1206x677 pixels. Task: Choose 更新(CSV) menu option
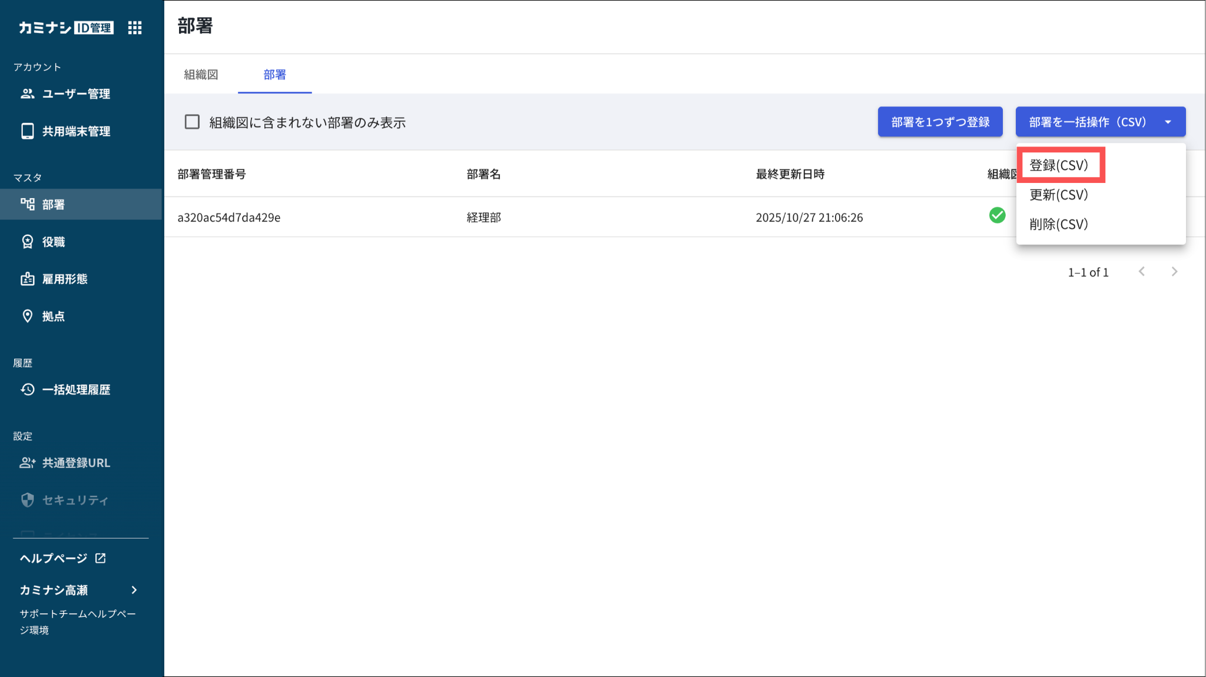[1059, 195]
